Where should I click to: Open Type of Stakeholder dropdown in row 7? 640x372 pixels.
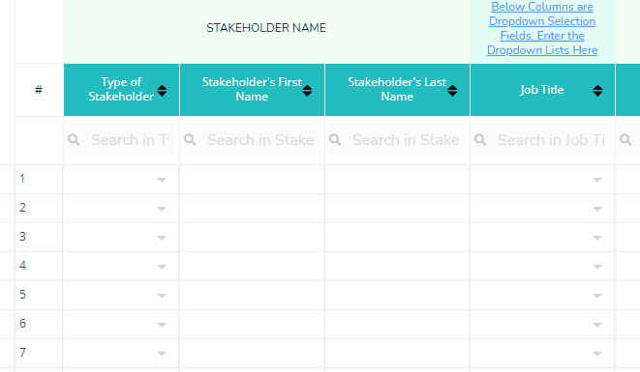pos(162,354)
